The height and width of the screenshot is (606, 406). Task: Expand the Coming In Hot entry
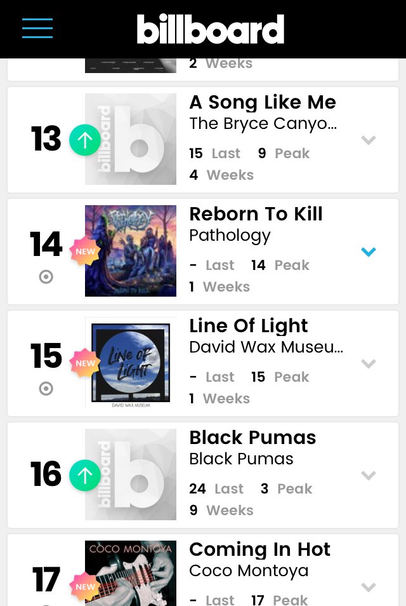click(x=369, y=587)
